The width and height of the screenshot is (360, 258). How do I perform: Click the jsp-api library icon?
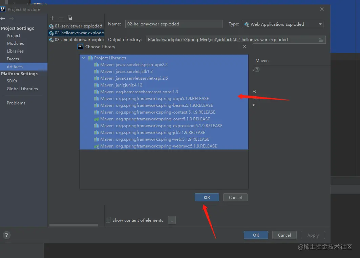click(97, 65)
